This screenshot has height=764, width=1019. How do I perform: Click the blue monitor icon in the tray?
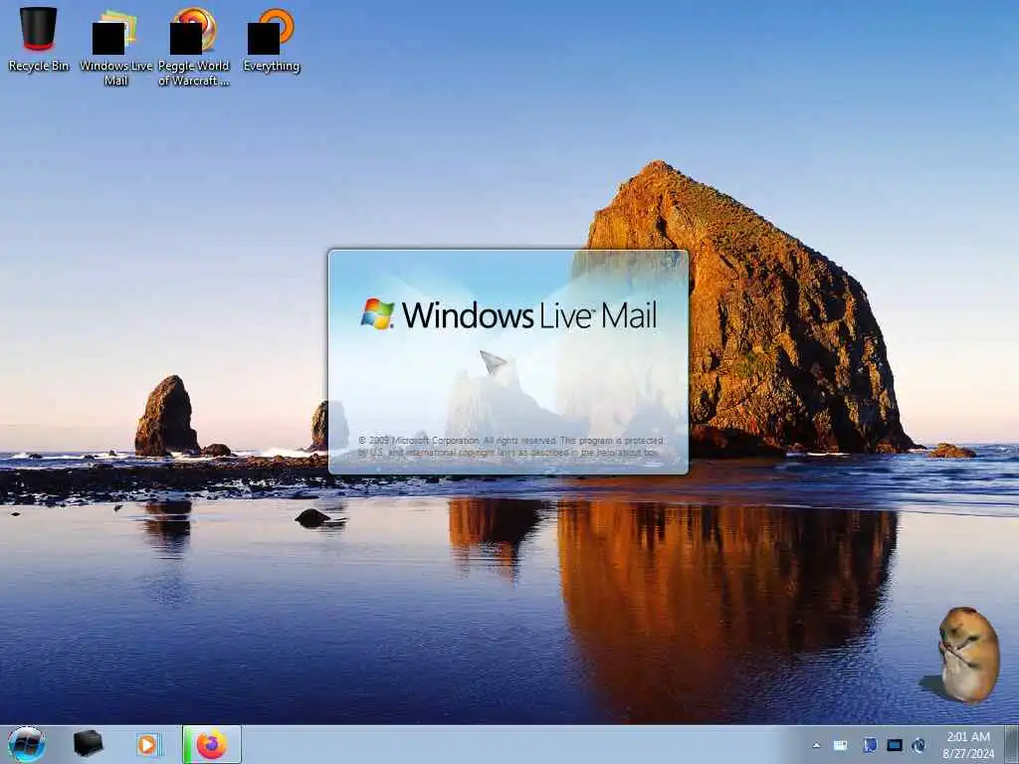click(x=895, y=745)
